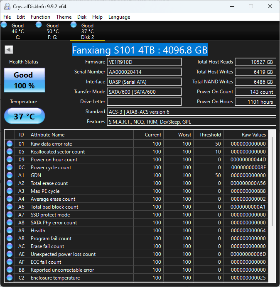This screenshot has height=287, width=280.
Task: Maximize the CrystalDiskInfo window
Action: point(251,6)
